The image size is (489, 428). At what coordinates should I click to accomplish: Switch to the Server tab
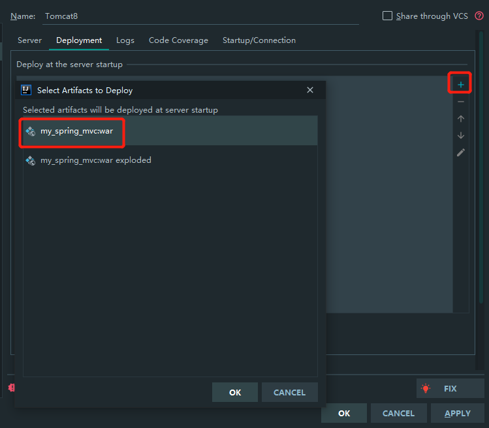tap(29, 40)
